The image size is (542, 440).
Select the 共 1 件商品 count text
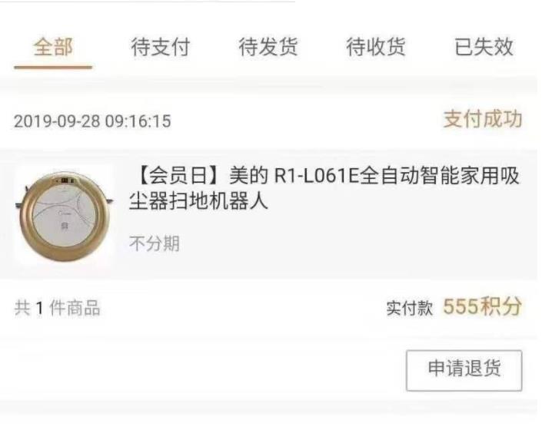point(58,308)
